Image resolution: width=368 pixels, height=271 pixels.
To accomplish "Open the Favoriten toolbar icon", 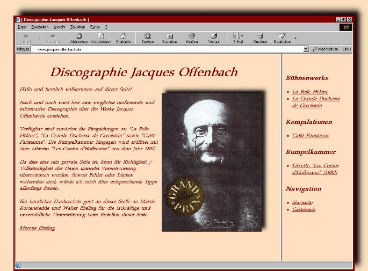I will pyautogui.click(x=170, y=36).
